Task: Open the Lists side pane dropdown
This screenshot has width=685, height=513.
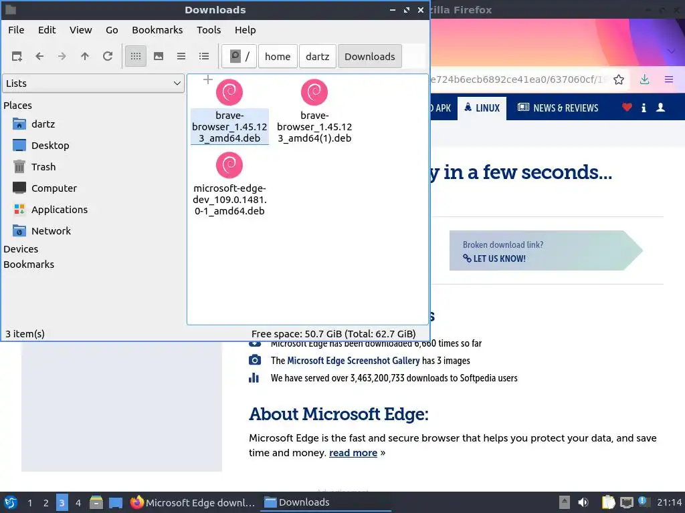Action: pyautogui.click(x=93, y=83)
